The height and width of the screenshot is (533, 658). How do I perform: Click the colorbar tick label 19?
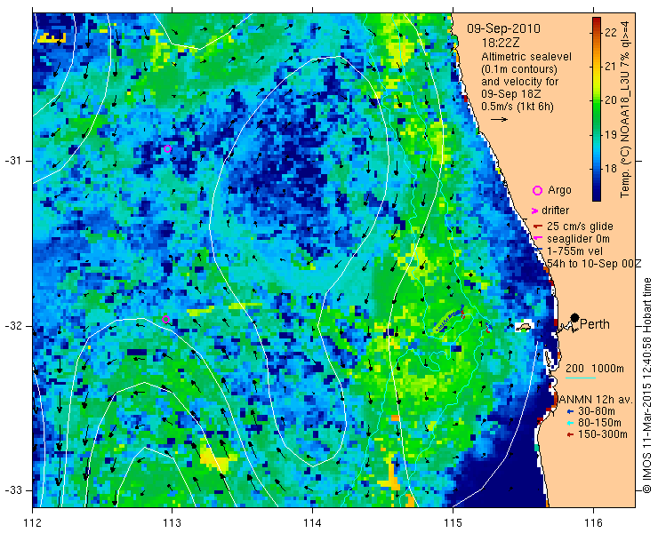[611, 135]
